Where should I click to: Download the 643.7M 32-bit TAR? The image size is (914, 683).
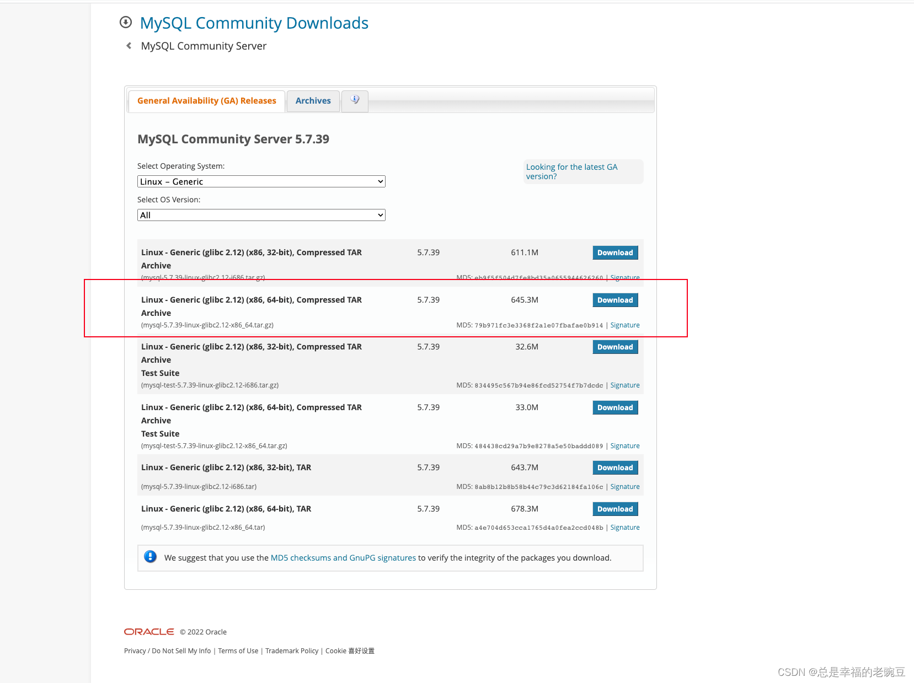[615, 467]
